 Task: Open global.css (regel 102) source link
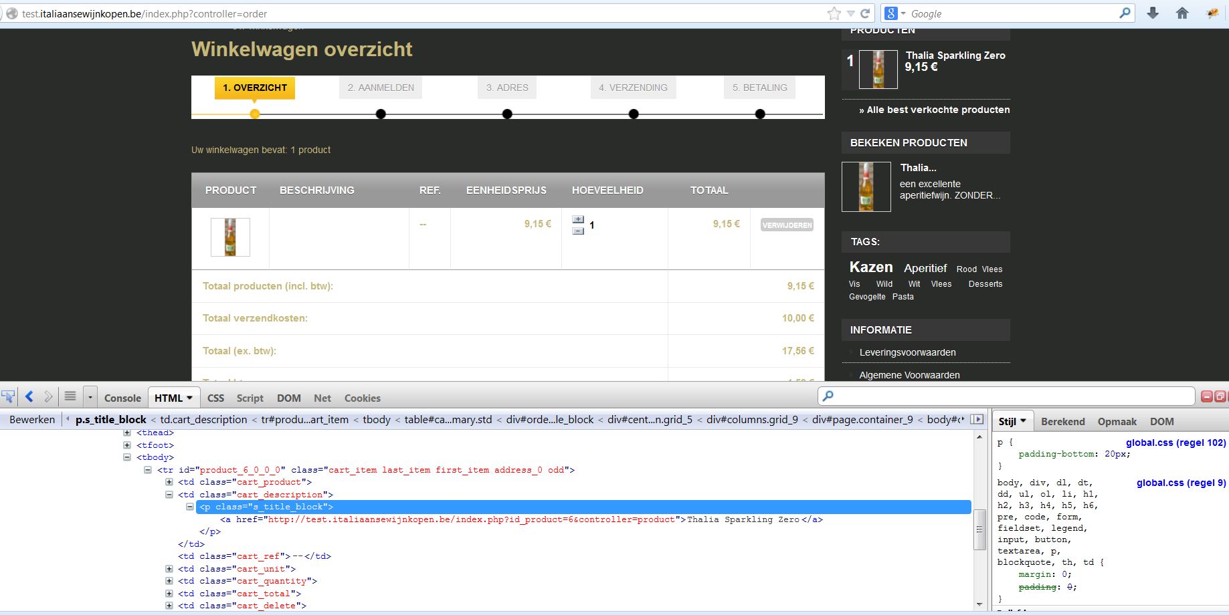1176,443
